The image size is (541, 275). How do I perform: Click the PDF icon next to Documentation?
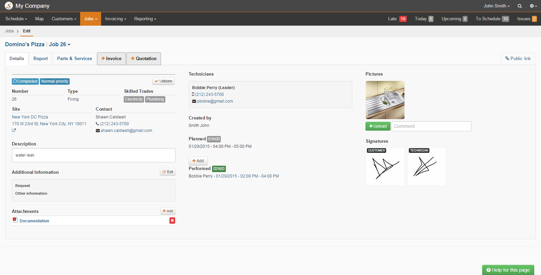tap(15, 220)
